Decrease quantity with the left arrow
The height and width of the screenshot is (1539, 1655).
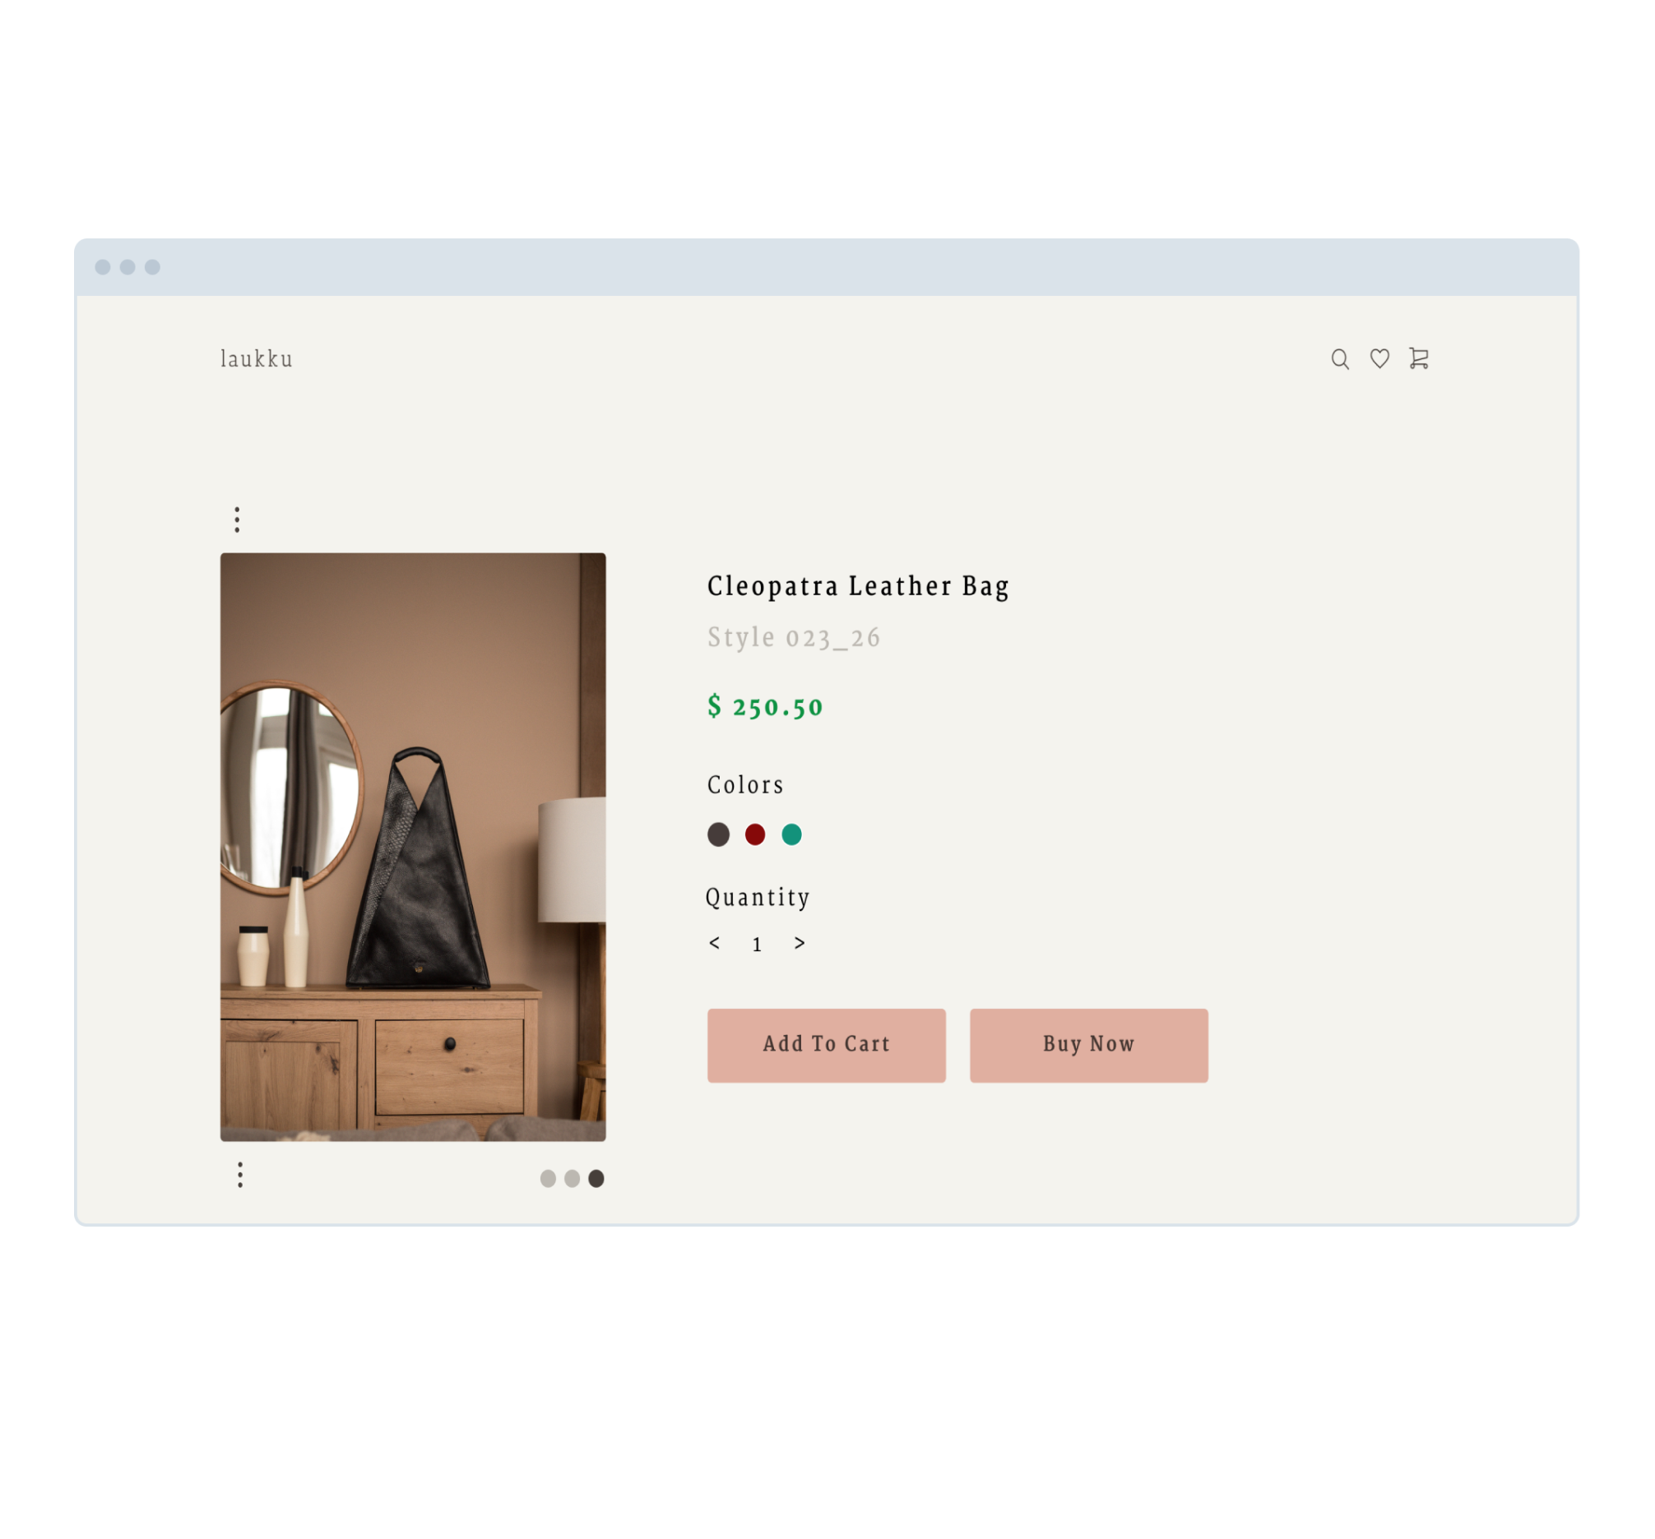pos(714,942)
